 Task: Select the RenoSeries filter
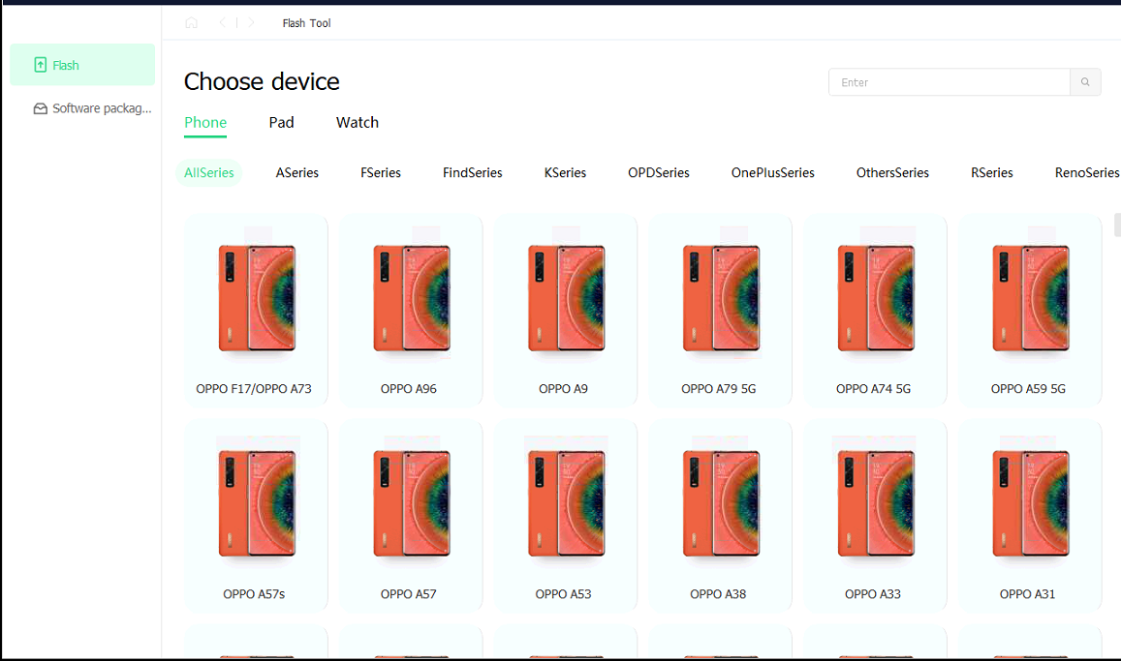[1087, 172]
